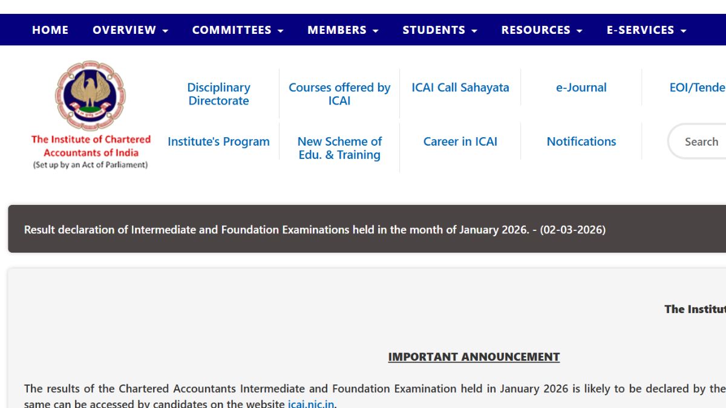Open the Disciplinary Directorate link
726x408 pixels.
(x=218, y=94)
